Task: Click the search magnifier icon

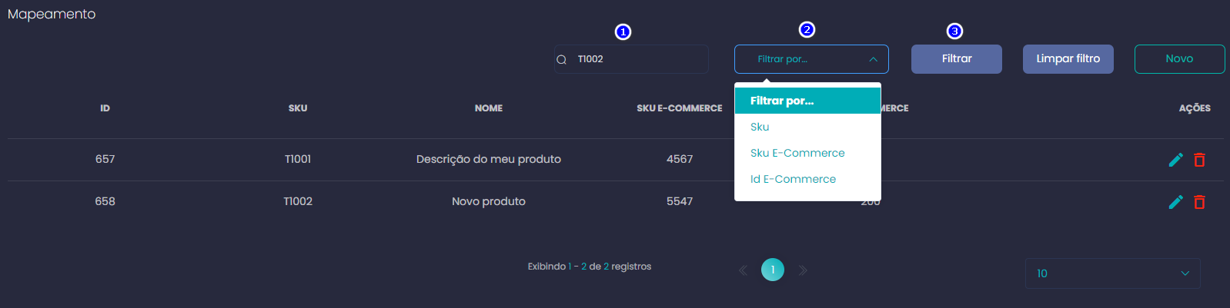Action: point(562,60)
